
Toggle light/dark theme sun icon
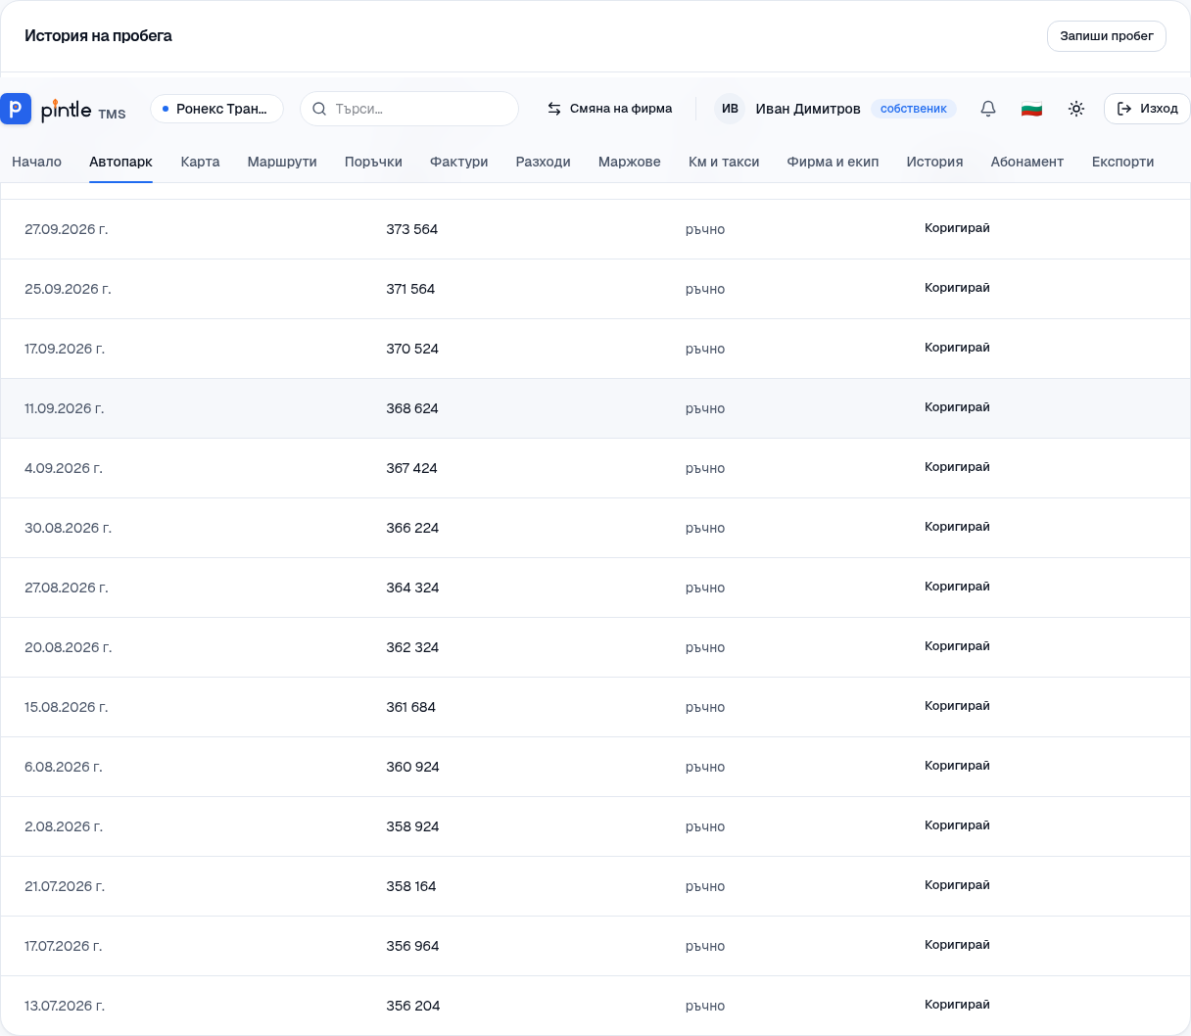pos(1076,109)
